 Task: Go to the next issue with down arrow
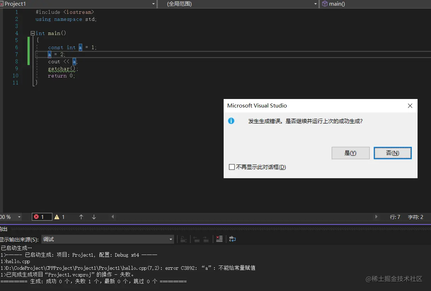pos(94,217)
